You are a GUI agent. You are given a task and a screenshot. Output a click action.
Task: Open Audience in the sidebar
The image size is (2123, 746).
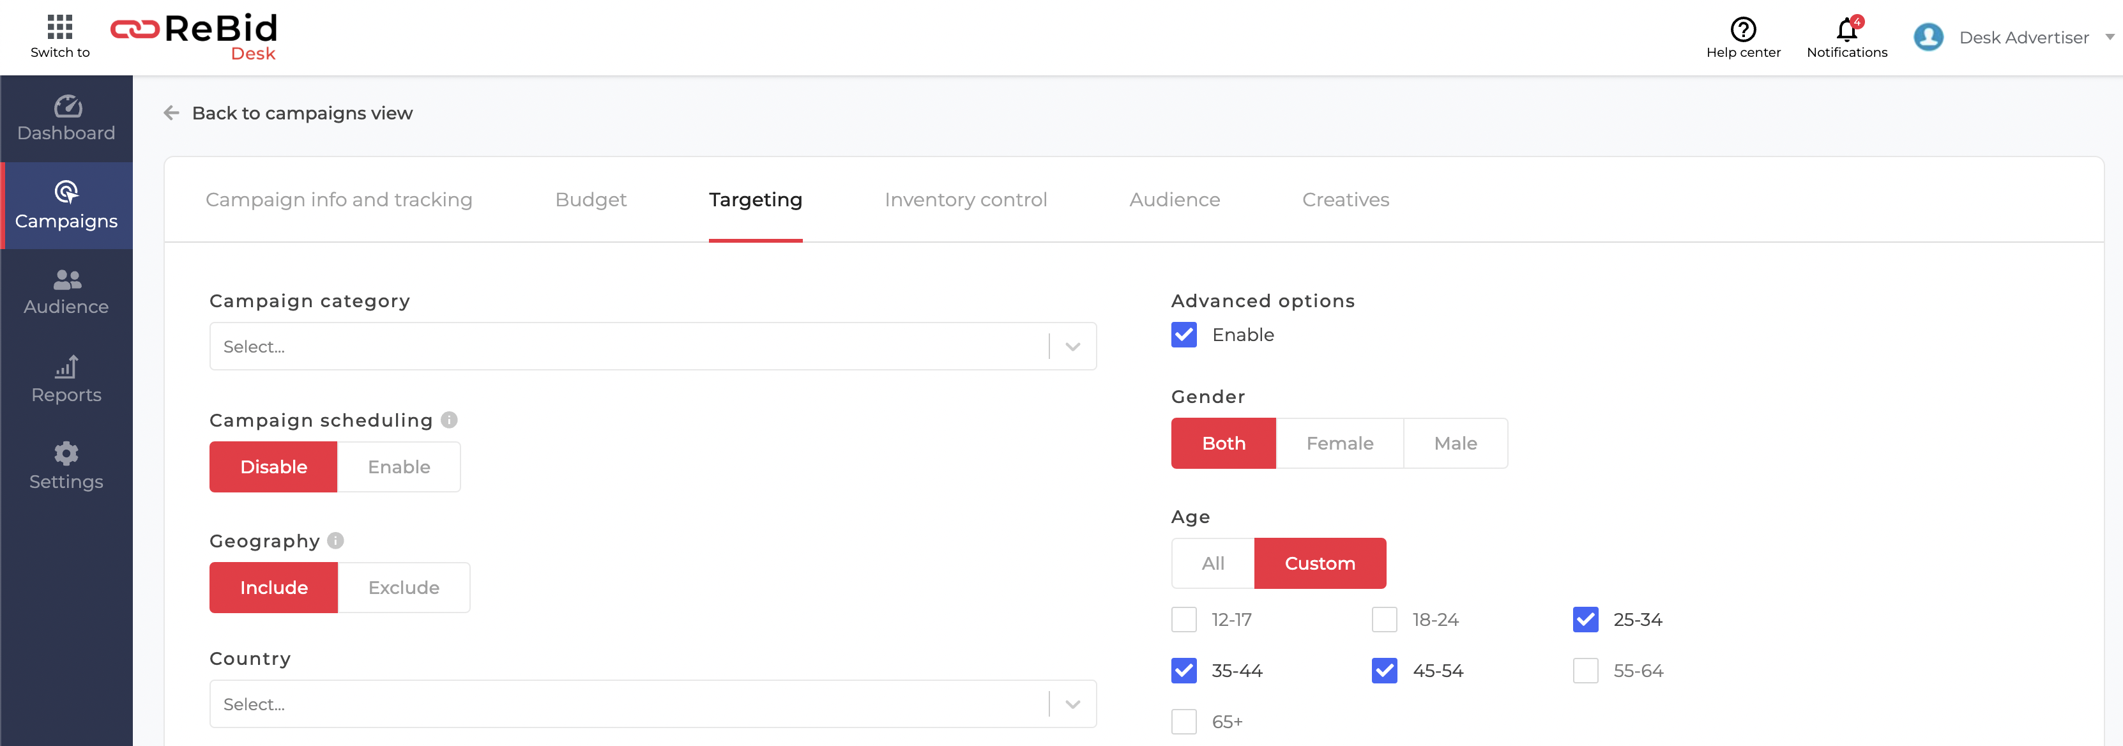67,293
